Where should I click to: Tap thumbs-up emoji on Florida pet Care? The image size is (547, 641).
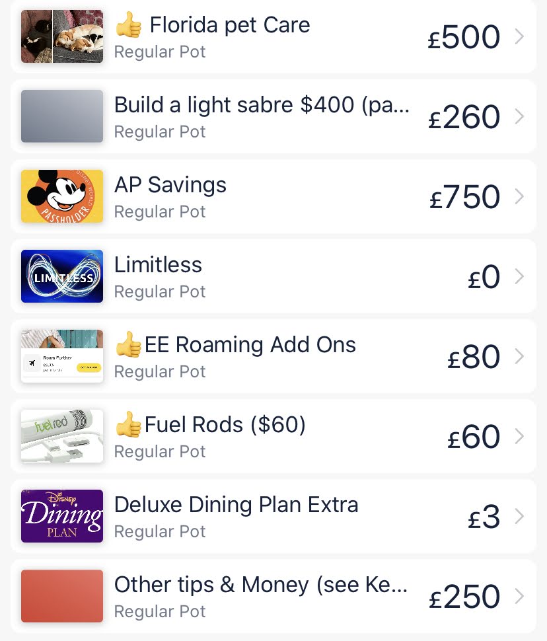(129, 26)
